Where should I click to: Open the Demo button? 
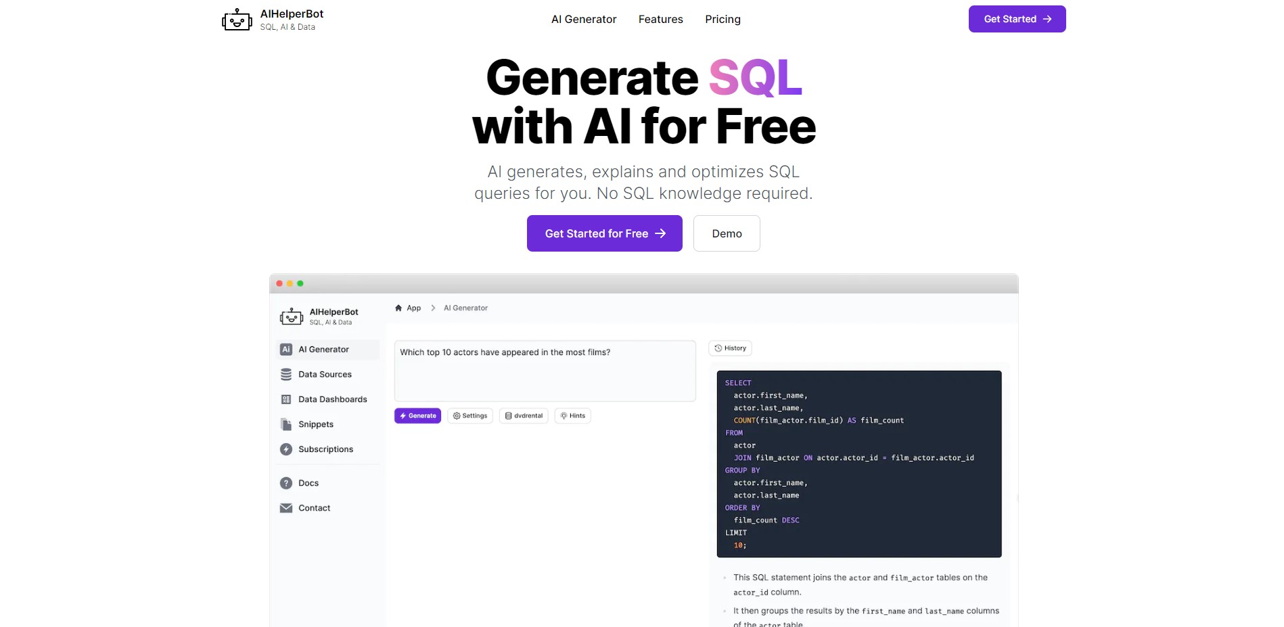[x=727, y=233]
